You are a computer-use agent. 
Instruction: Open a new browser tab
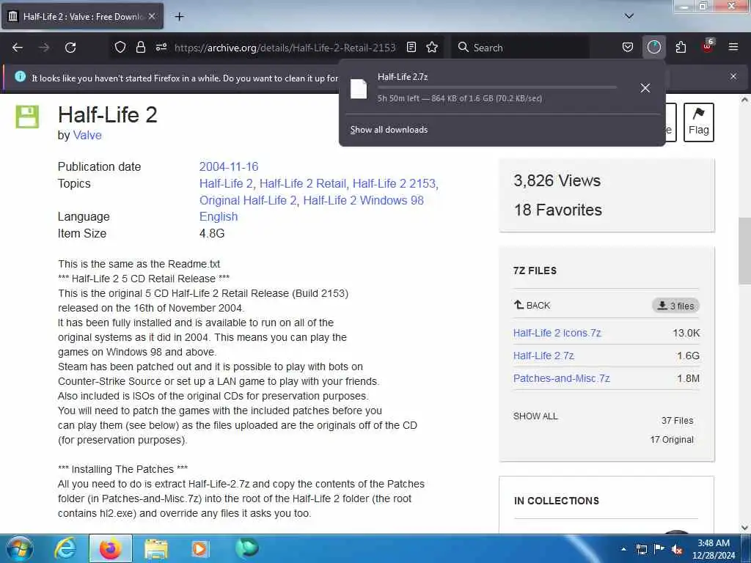click(179, 17)
